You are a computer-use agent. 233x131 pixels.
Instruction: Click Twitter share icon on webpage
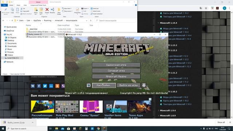45,86
